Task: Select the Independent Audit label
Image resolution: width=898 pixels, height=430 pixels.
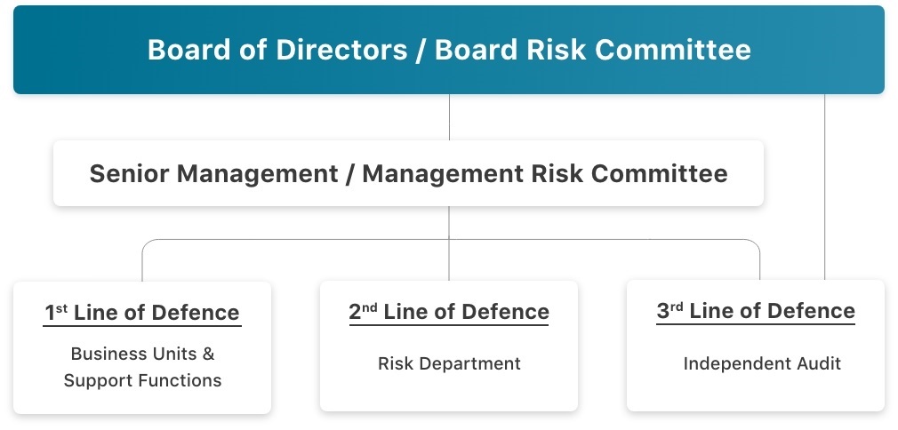Action: [762, 363]
